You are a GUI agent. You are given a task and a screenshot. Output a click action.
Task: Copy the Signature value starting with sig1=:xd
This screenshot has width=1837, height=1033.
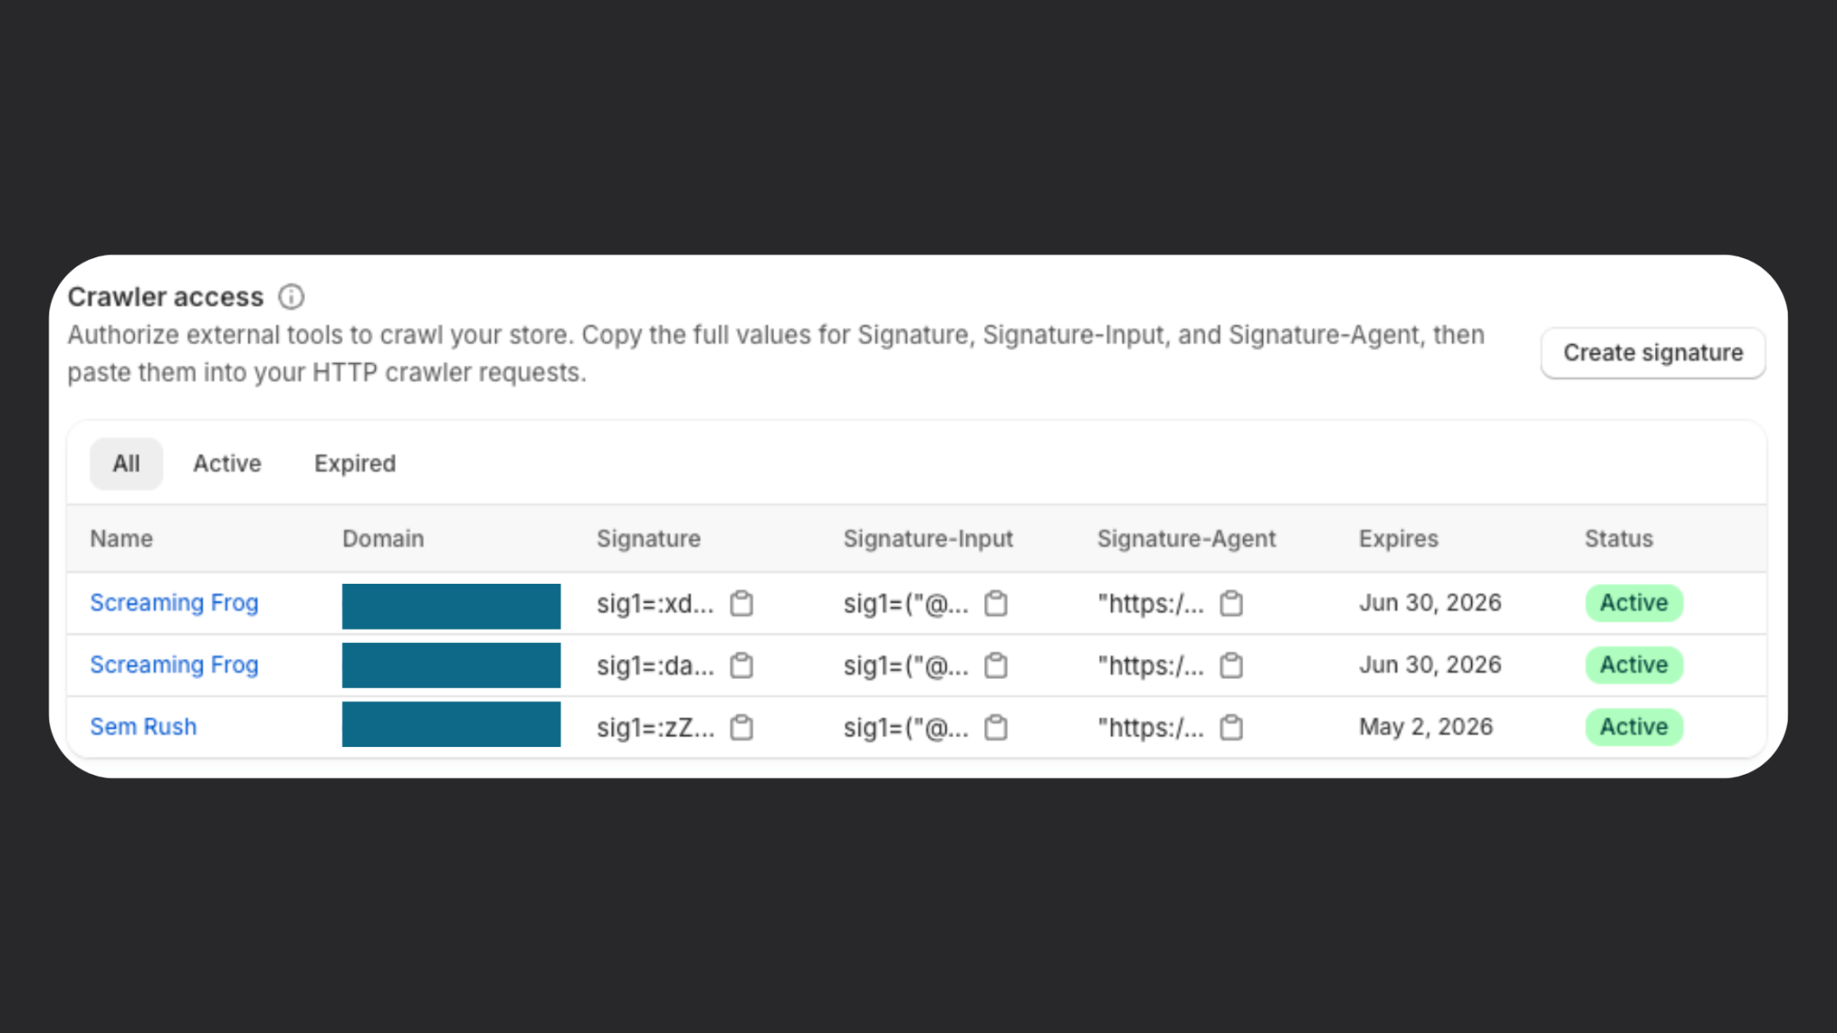741,603
